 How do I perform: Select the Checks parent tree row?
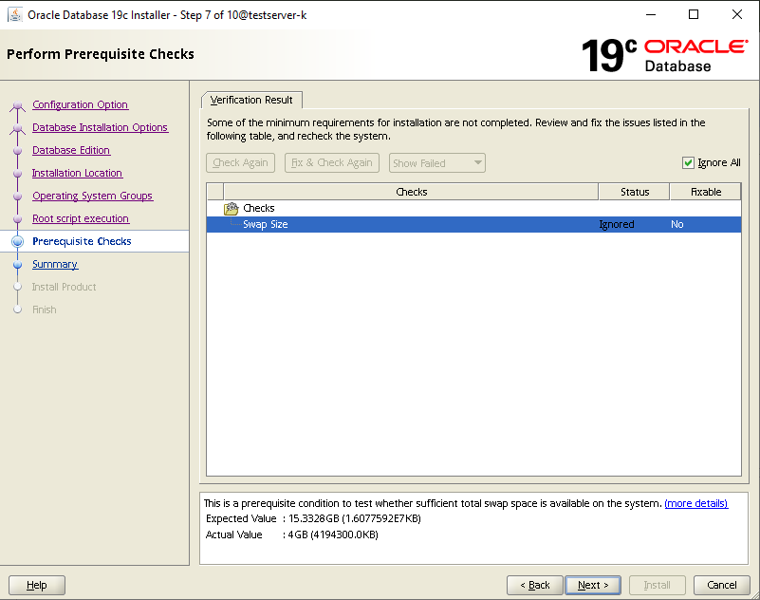(473, 209)
